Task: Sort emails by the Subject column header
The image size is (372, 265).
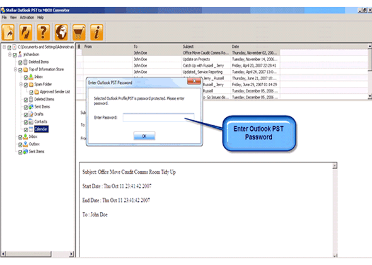Action: tap(206, 47)
